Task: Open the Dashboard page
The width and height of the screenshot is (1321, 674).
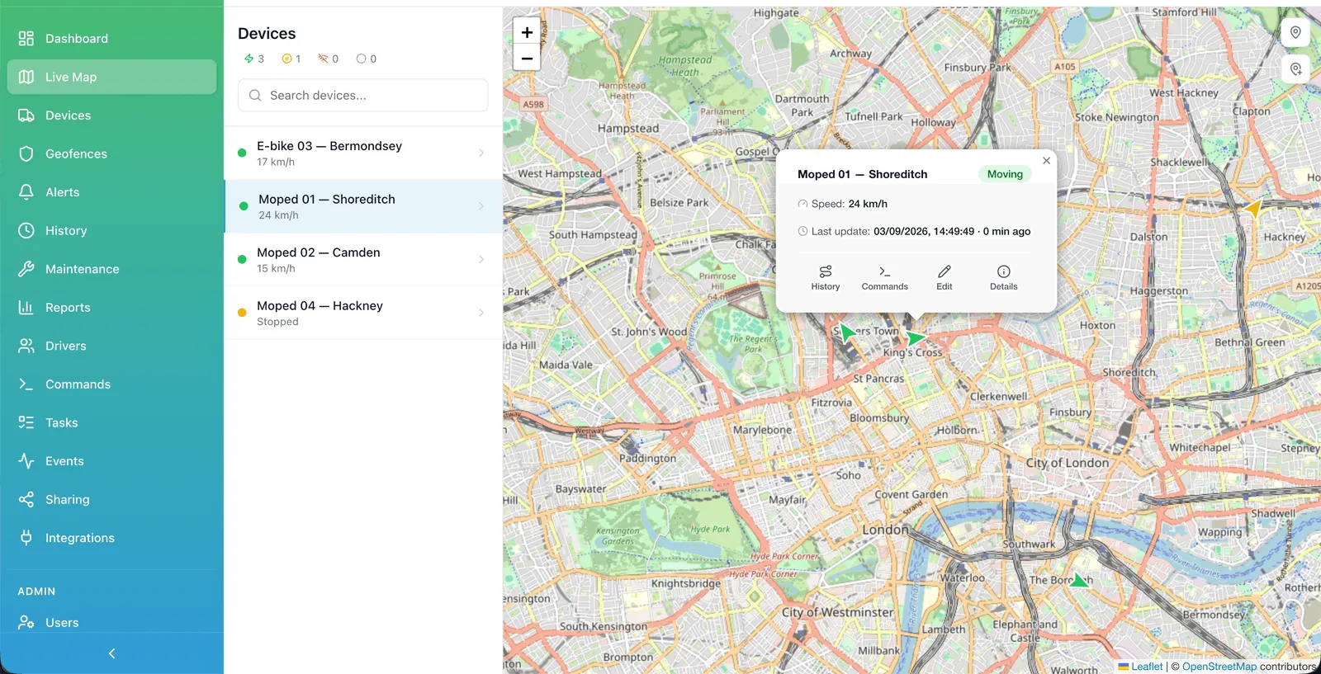Action: (x=111, y=39)
